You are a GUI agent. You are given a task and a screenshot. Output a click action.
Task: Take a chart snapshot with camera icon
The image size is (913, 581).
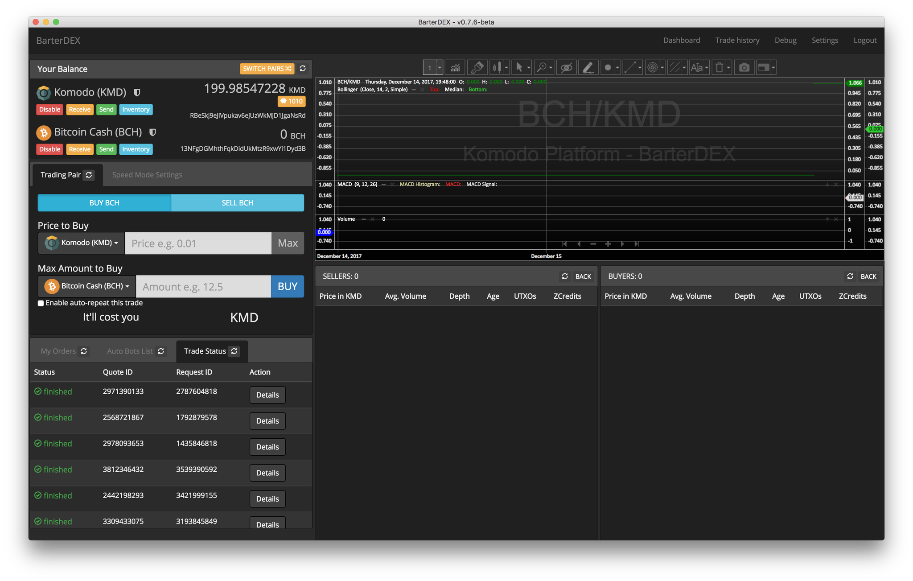pyautogui.click(x=744, y=68)
